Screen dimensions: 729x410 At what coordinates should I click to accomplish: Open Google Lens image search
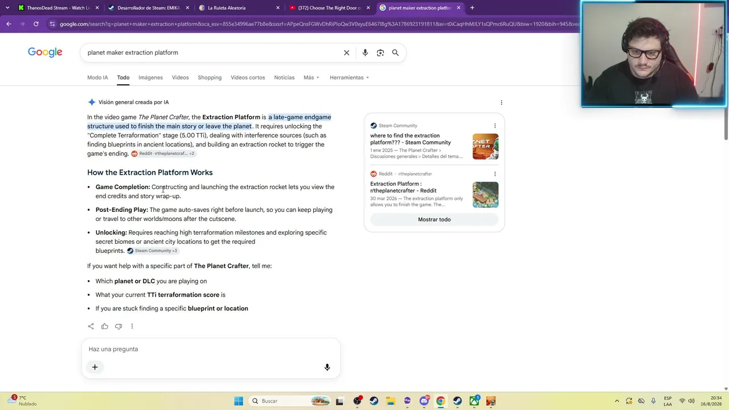(380, 52)
